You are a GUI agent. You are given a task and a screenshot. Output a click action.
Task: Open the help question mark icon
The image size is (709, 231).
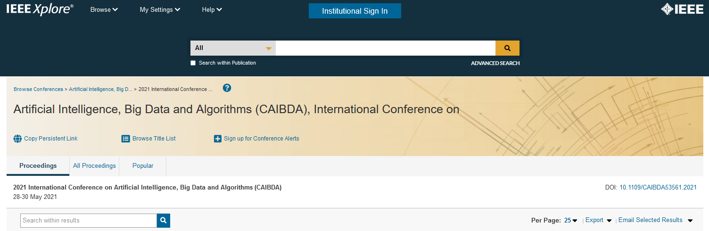pyautogui.click(x=227, y=88)
